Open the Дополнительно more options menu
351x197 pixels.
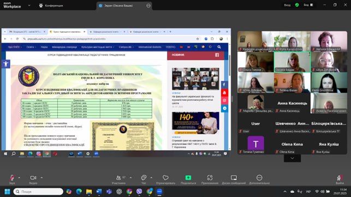[x=259, y=180]
